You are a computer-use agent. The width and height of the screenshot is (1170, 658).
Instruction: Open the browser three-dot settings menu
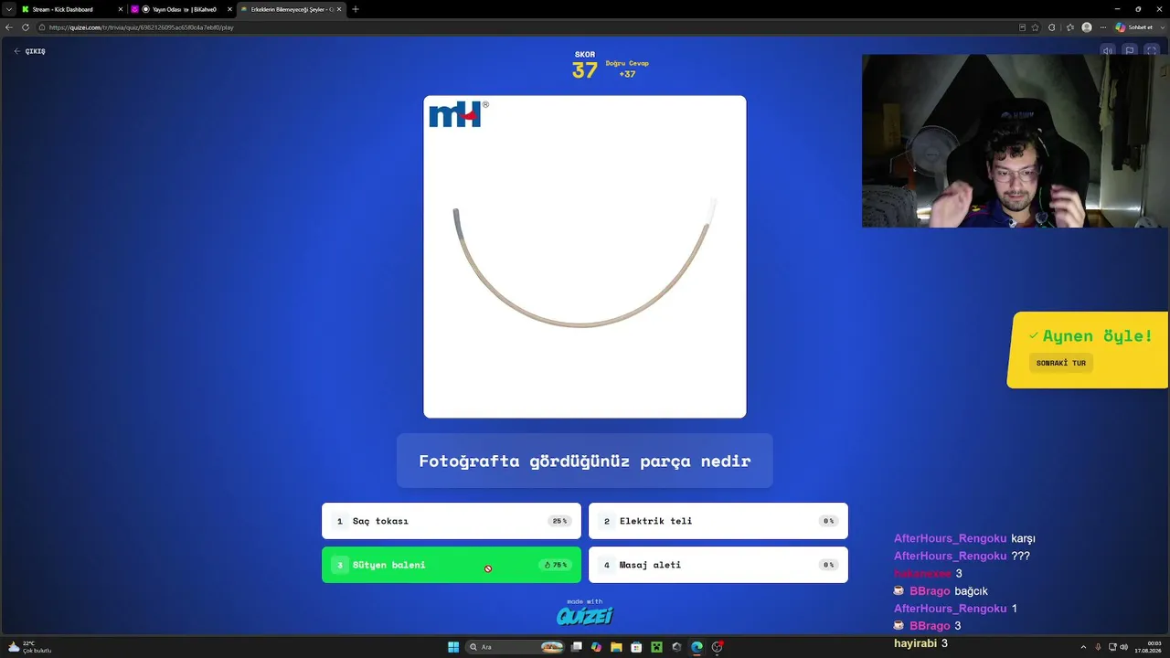(x=1103, y=27)
